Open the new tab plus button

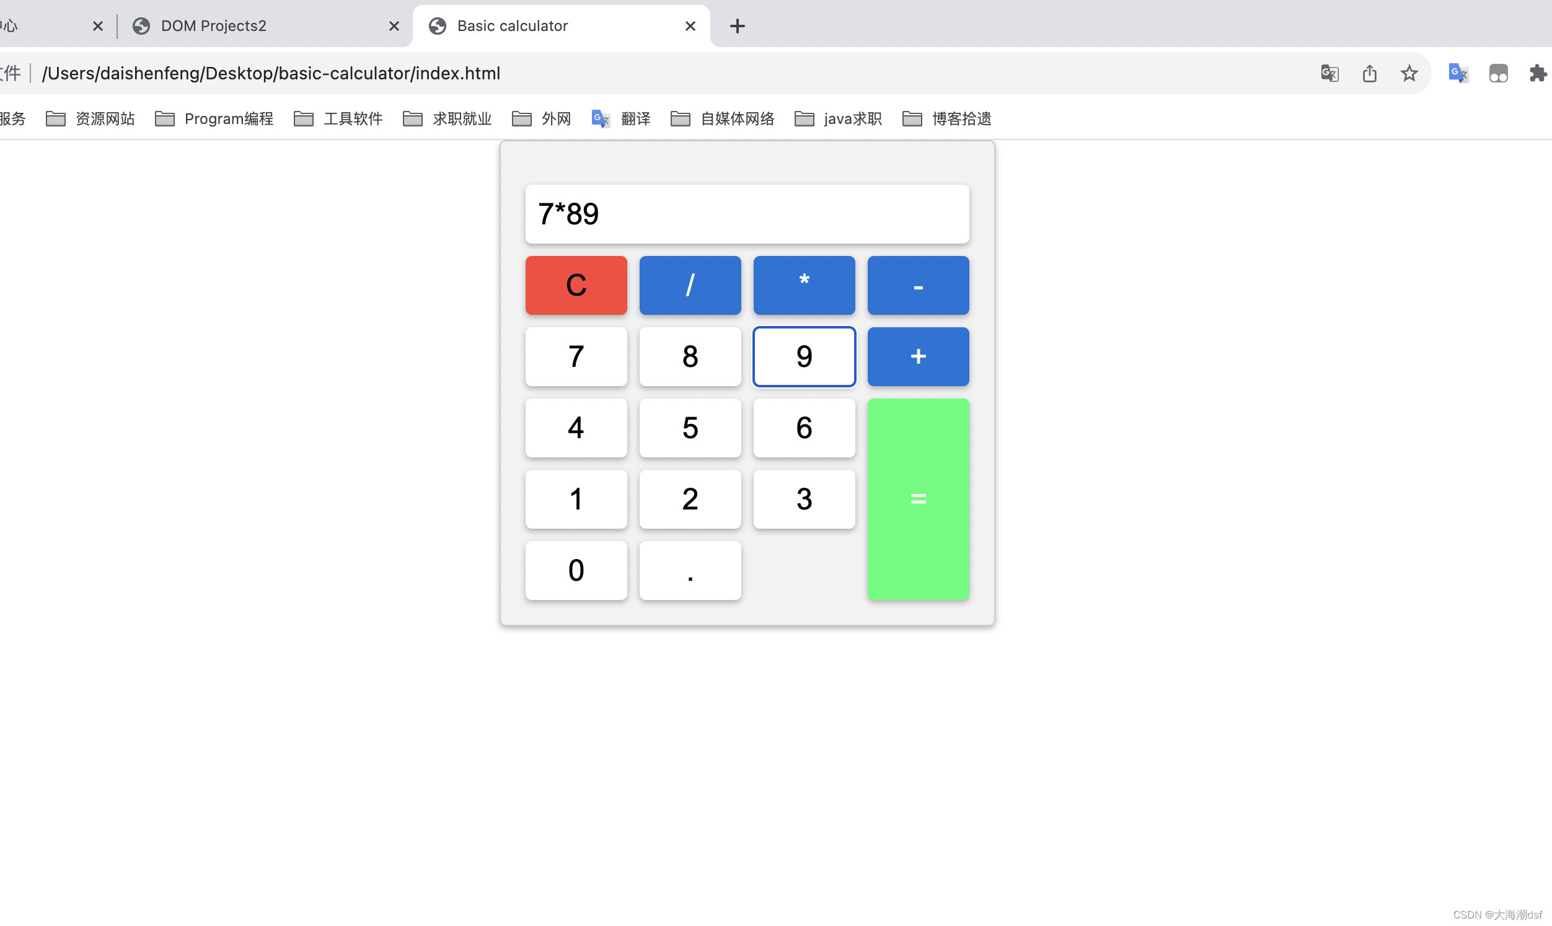(738, 26)
